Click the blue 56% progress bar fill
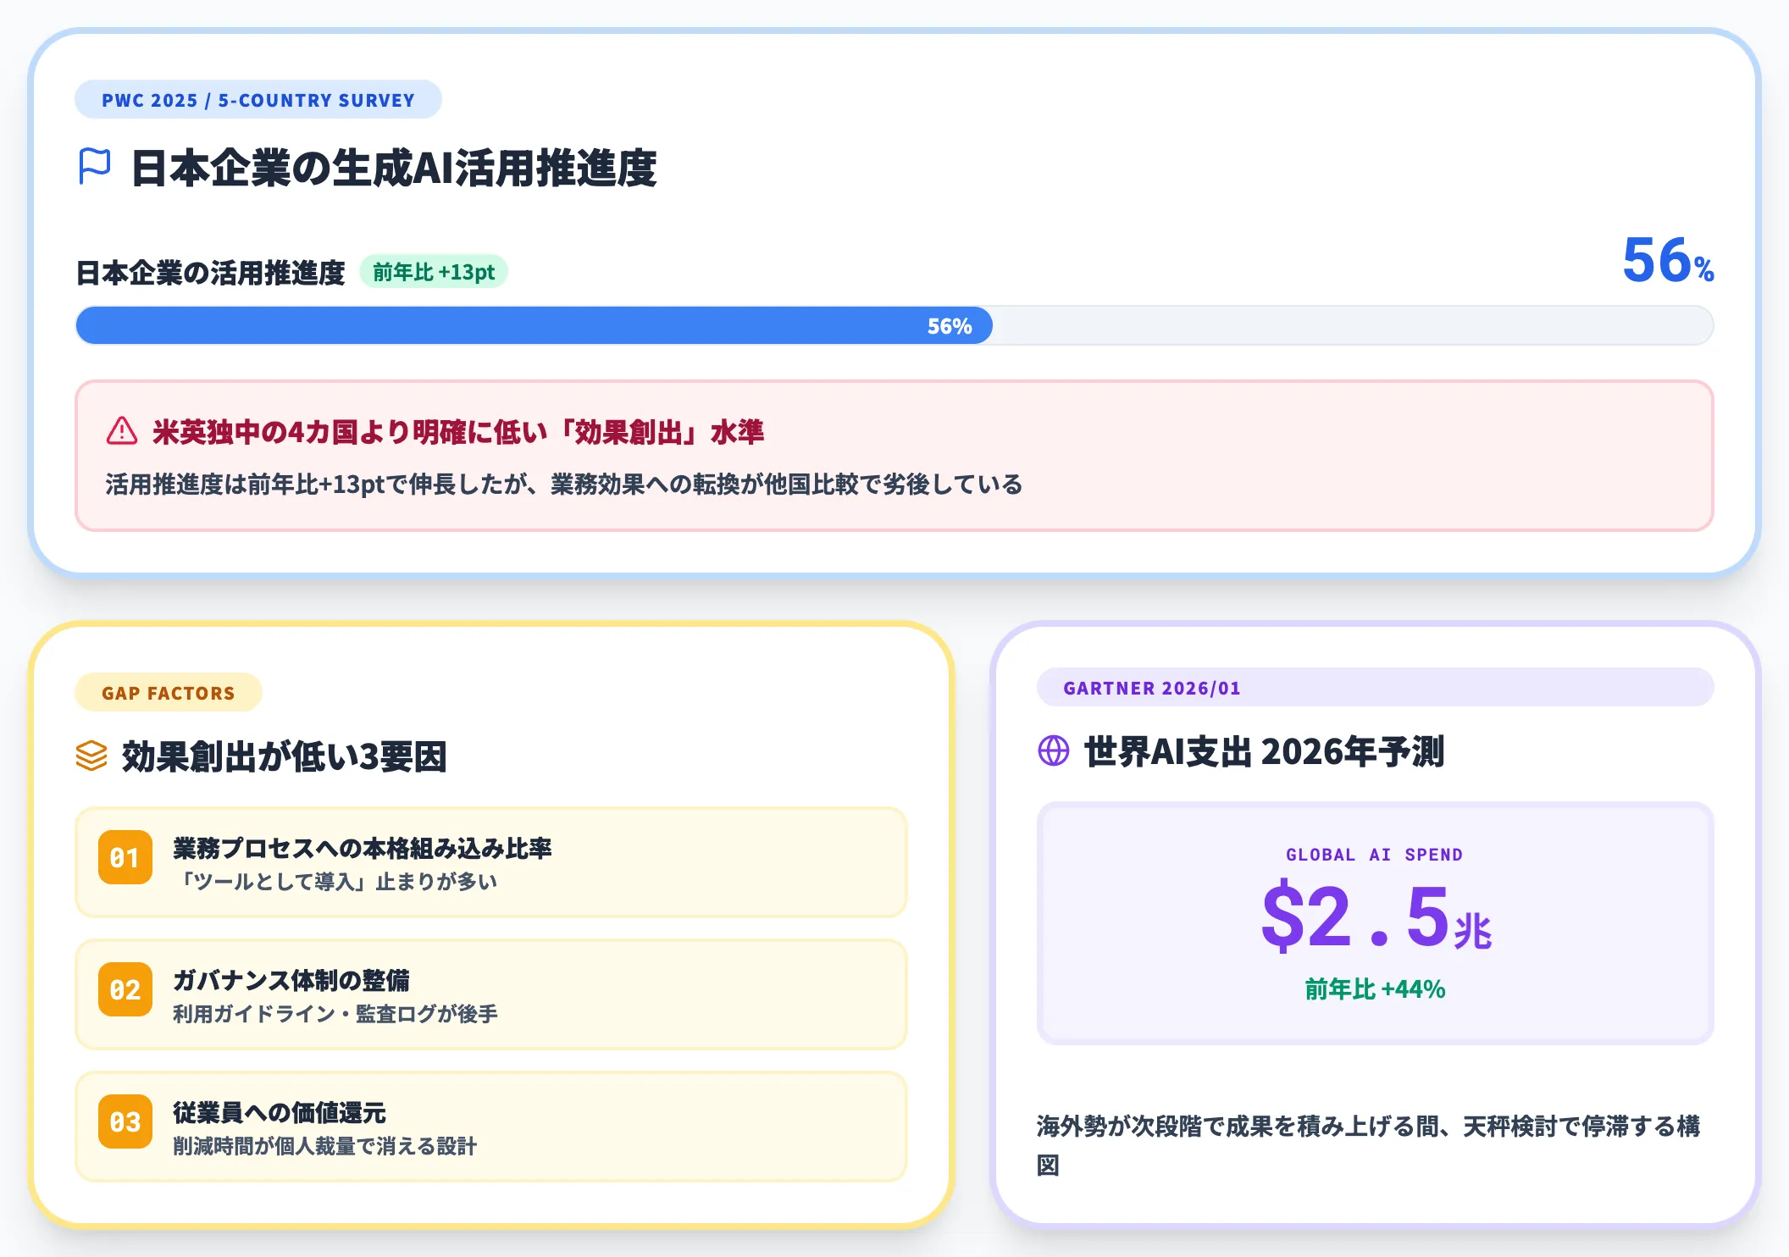Viewport: 1789px width, 1257px height. pos(534,325)
